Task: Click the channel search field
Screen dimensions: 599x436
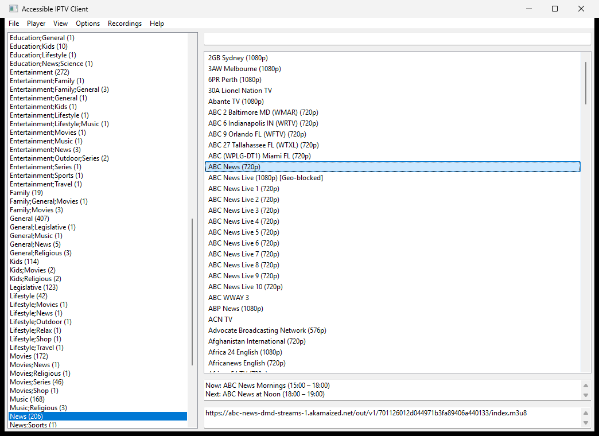Action: (x=397, y=38)
